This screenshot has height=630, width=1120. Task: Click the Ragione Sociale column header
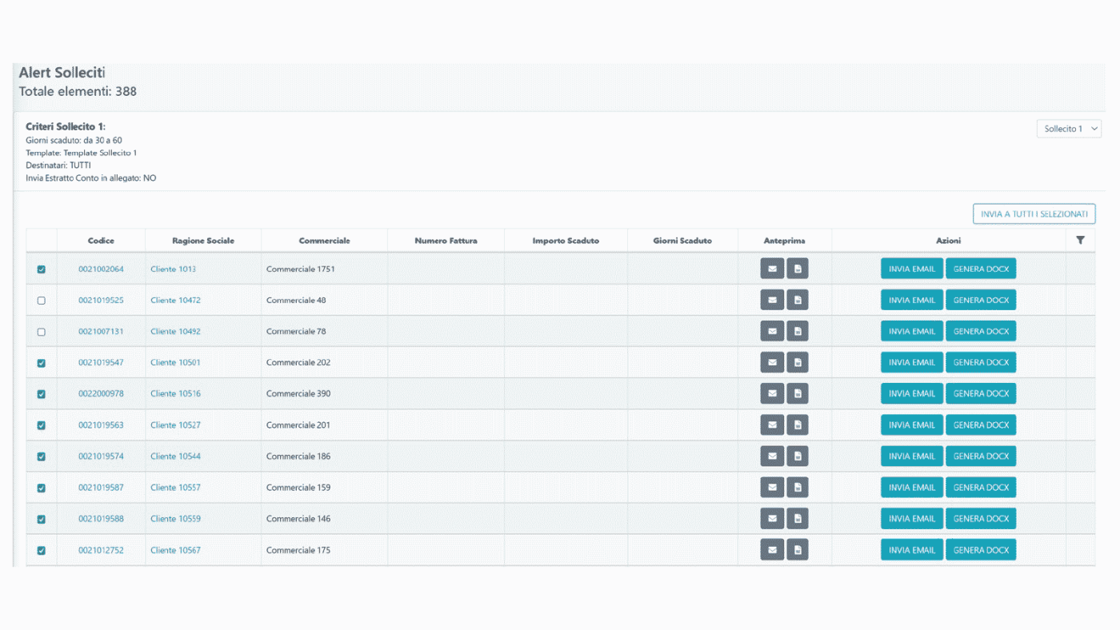pos(203,241)
